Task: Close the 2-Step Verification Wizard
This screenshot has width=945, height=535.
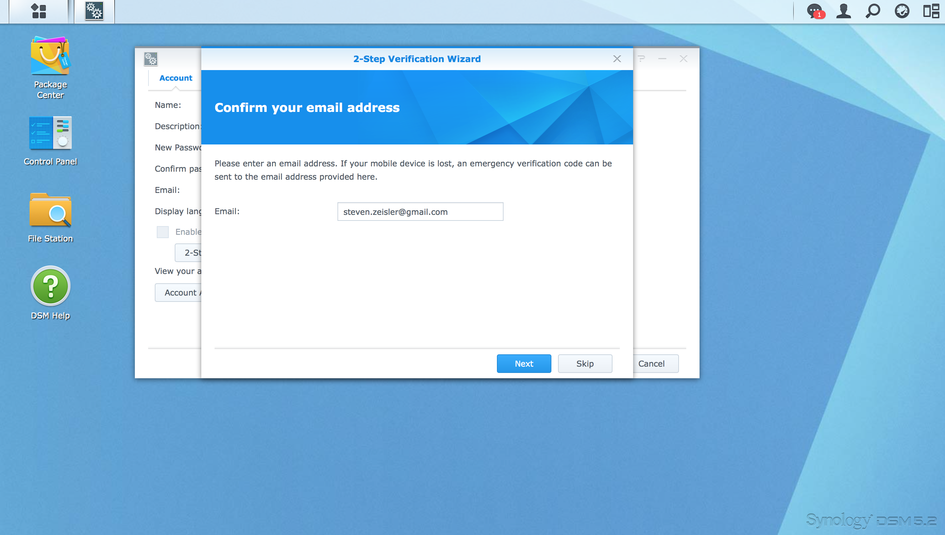Action: click(x=617, y=59)
